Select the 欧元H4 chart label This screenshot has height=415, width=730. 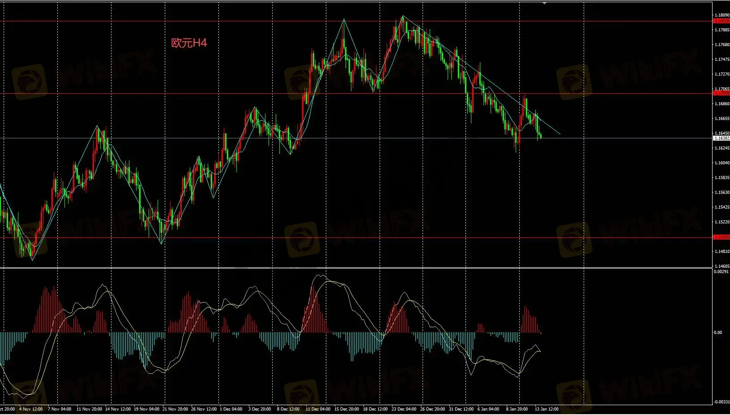[x=189, y=43]
